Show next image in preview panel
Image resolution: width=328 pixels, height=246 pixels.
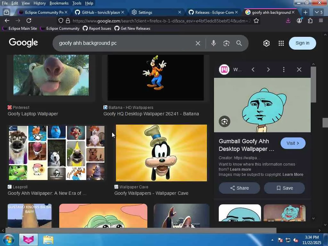268,70
